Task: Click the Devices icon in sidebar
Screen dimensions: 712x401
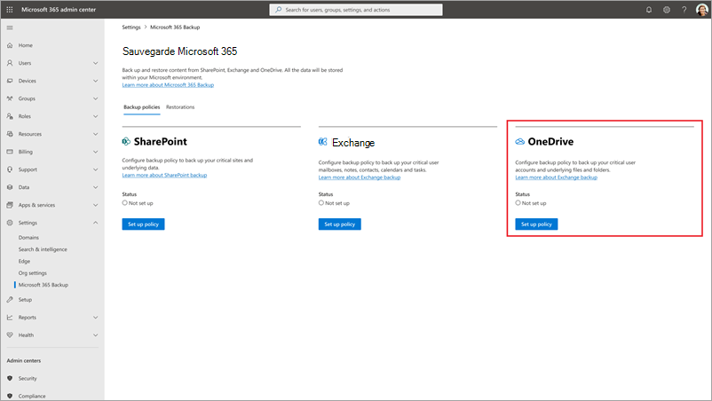Action: pyautogui.click(x=10, y=81)
